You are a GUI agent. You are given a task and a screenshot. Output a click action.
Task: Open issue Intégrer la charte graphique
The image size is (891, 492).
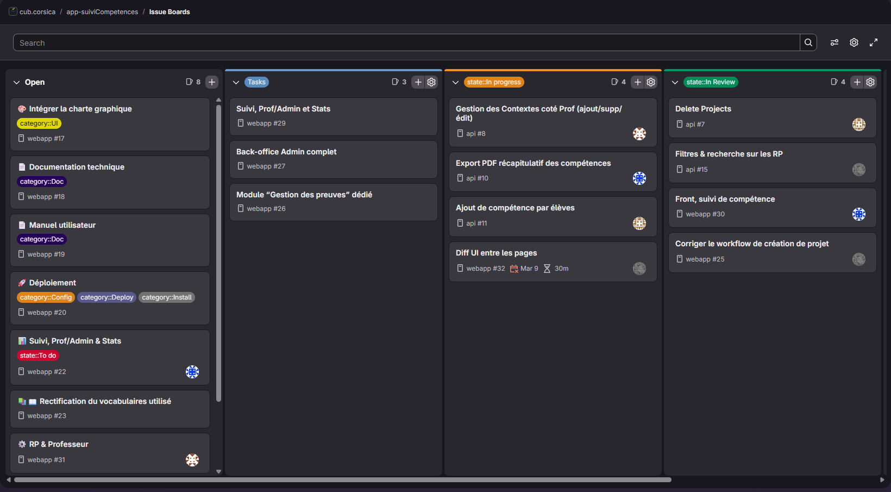[x=80, y=109]
